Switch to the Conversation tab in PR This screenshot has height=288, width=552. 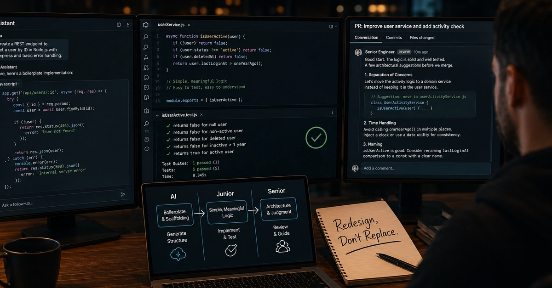367,38
